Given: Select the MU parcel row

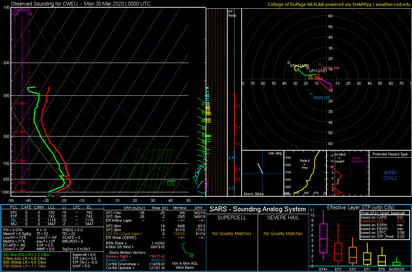Looking at the screenshot, I should pos(52,225).
